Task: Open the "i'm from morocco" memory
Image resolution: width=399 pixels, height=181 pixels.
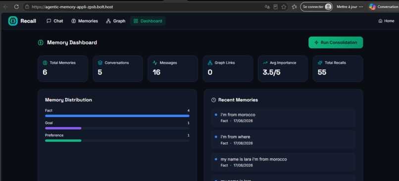Action: pos(283,118)
